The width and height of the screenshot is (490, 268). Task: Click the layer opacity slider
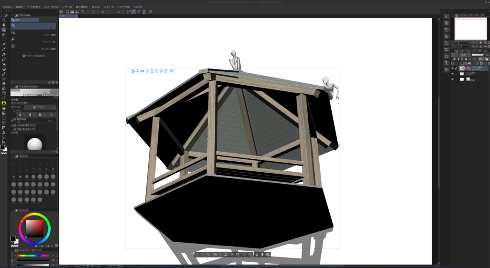477,55
